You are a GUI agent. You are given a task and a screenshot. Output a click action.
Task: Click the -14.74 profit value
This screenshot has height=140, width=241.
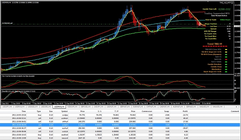click(185, 115)
